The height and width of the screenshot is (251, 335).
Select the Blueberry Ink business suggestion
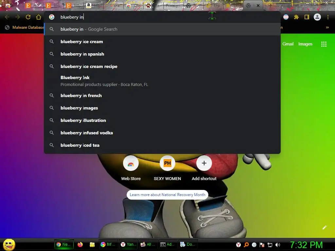(x=162, y=81)
